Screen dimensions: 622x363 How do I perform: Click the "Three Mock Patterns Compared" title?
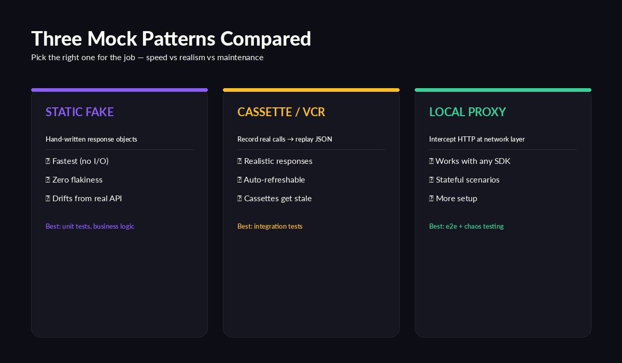click(x=171, y=38)
